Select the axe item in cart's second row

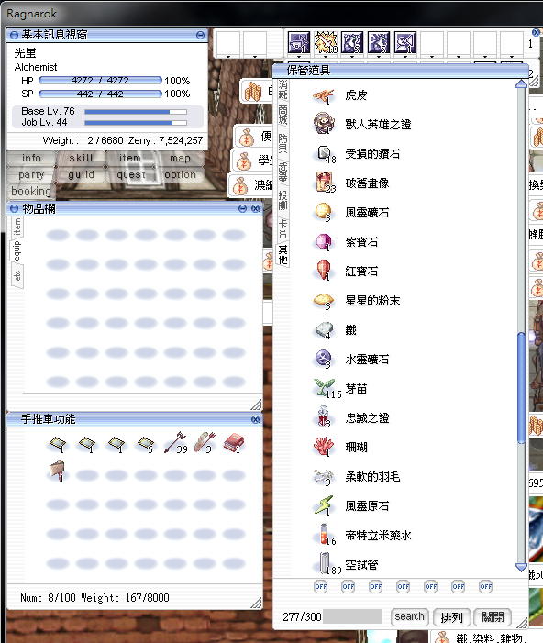(57, 471)
